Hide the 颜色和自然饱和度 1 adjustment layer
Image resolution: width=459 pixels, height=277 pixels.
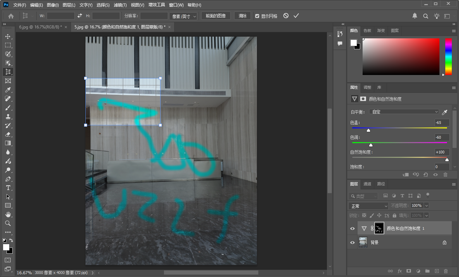click(352, 228)
